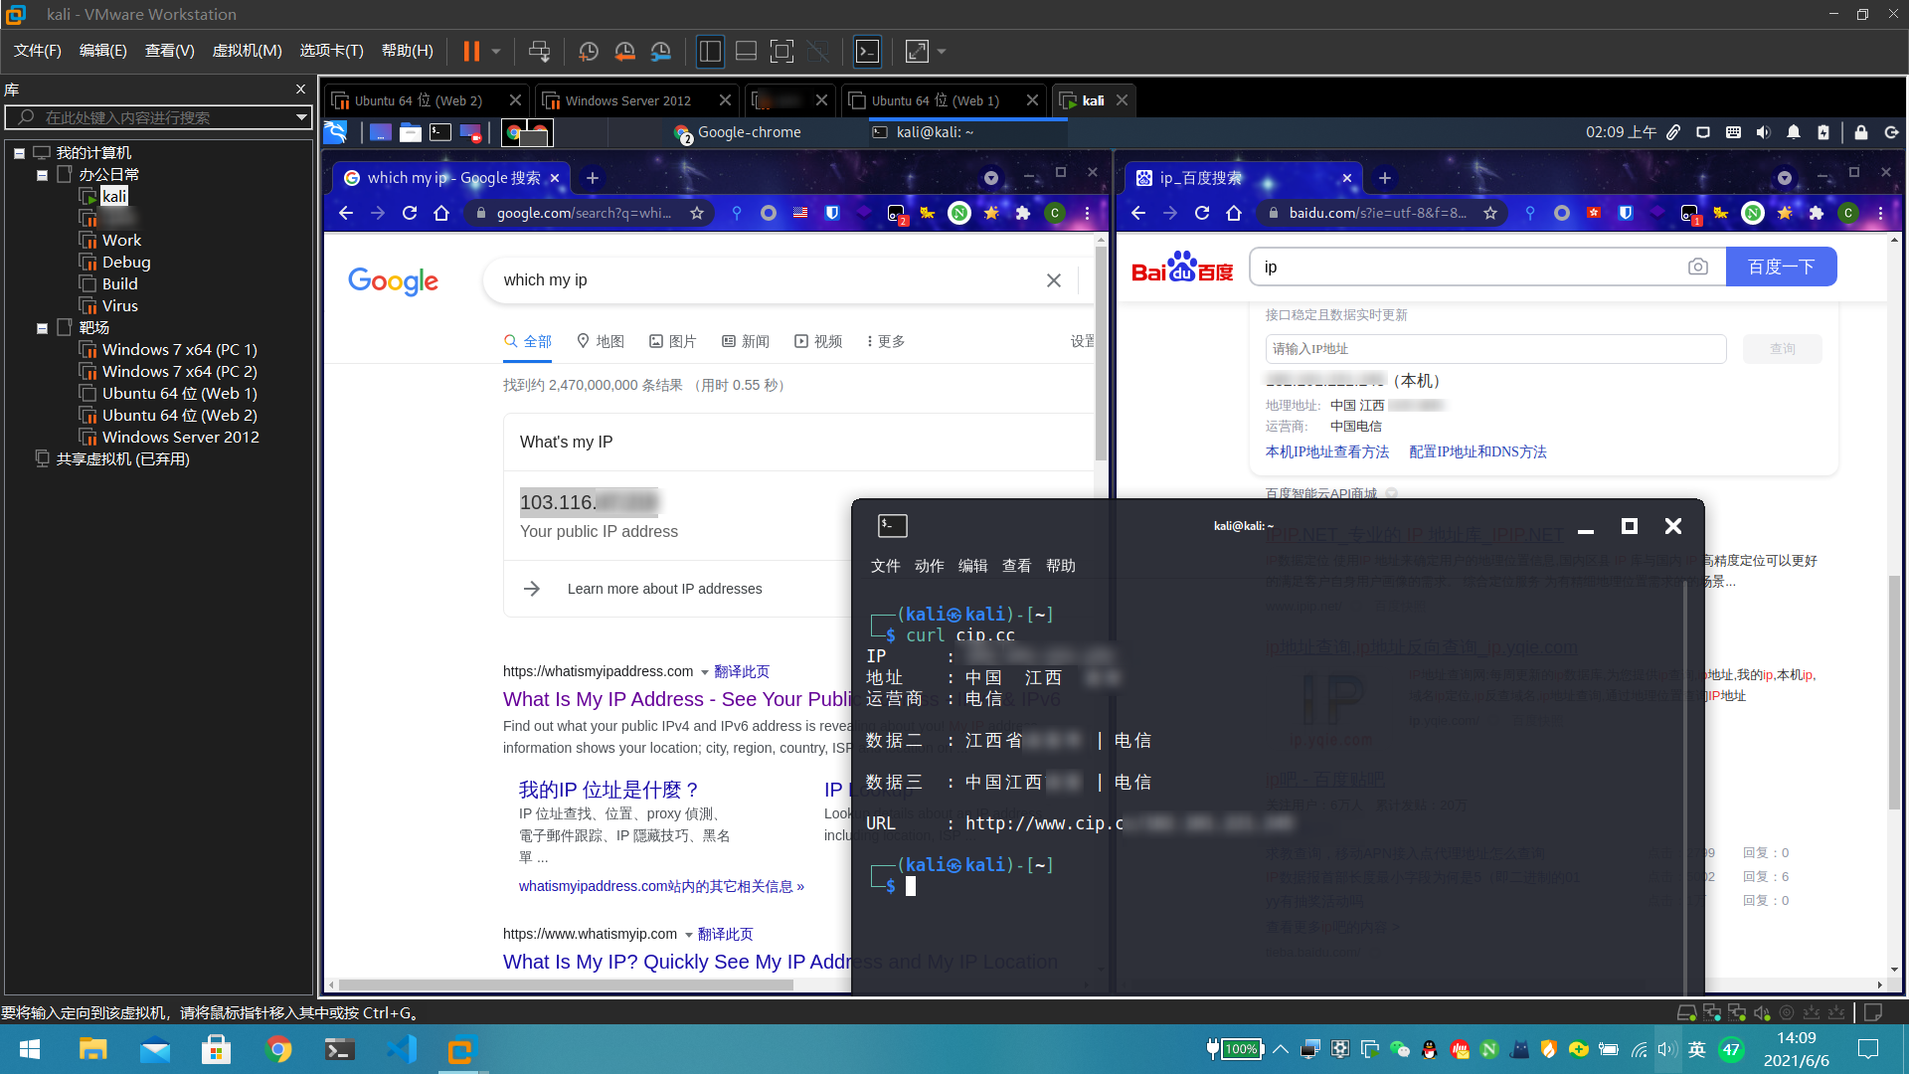The image size is (1909, 1074).
Task: Click the Kali lock screen icon
Action: pos(1860,132)
